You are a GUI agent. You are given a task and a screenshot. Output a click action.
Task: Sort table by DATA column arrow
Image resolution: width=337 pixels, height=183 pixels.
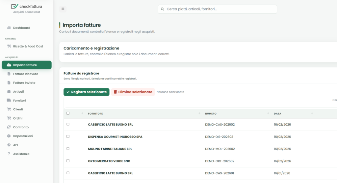coord(312,113)
